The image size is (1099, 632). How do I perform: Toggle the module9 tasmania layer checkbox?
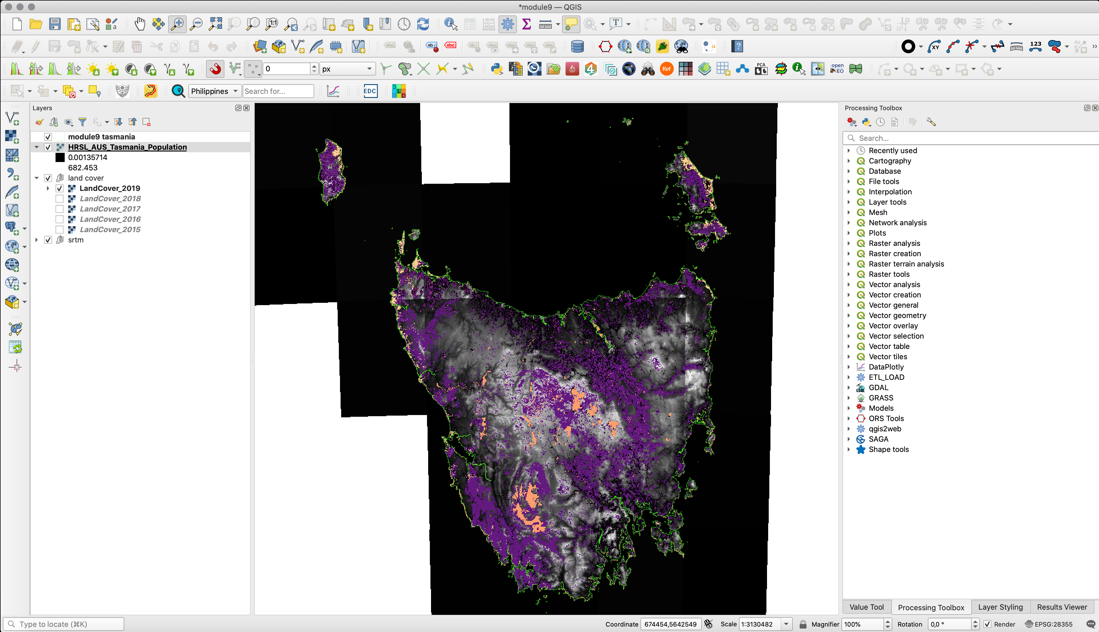pos(48,137)
